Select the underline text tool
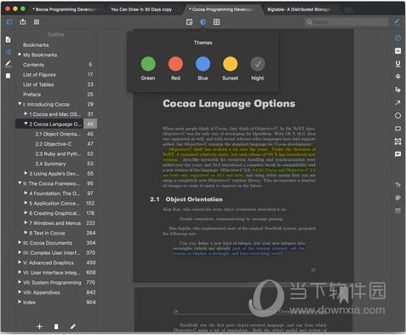The image size is (406, 335). [397, 64]
